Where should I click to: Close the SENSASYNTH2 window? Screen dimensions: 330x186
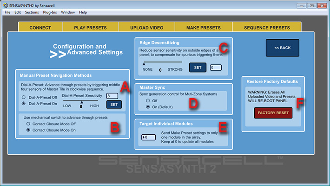click(x=322, y=6)
